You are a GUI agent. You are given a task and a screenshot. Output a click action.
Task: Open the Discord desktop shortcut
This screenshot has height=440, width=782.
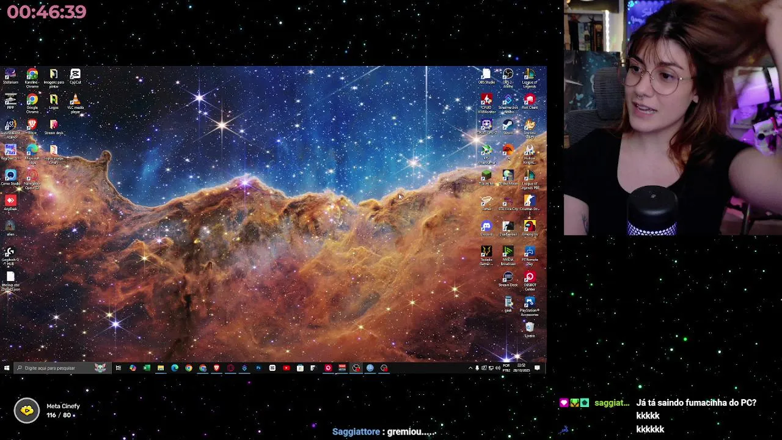[486, 229]
